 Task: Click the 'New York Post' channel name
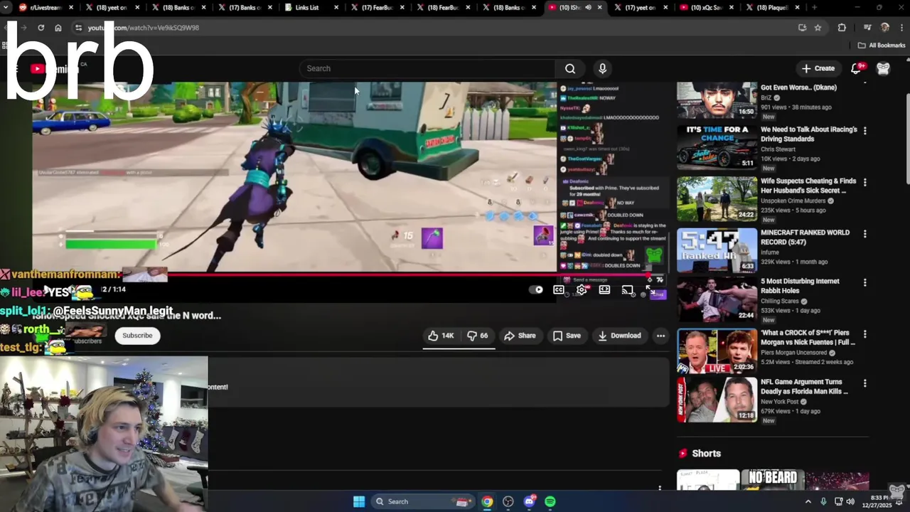click(780, 402)
